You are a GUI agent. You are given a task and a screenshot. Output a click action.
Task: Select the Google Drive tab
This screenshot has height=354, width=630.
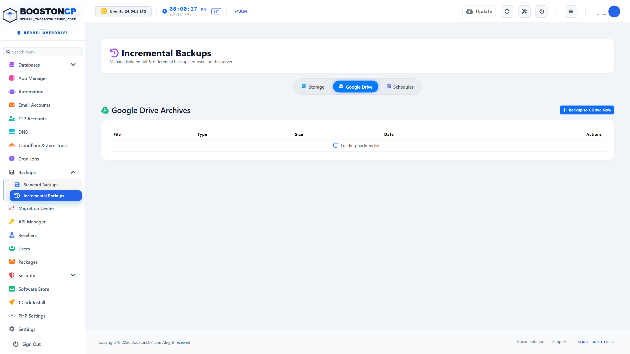(355, 87)
